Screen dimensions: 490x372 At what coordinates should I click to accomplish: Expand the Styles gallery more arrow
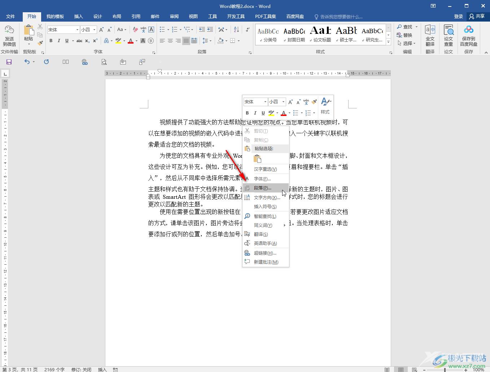(389, 42)
